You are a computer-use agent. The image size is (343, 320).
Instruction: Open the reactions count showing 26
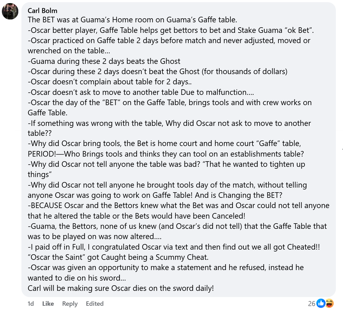[312, 304]
